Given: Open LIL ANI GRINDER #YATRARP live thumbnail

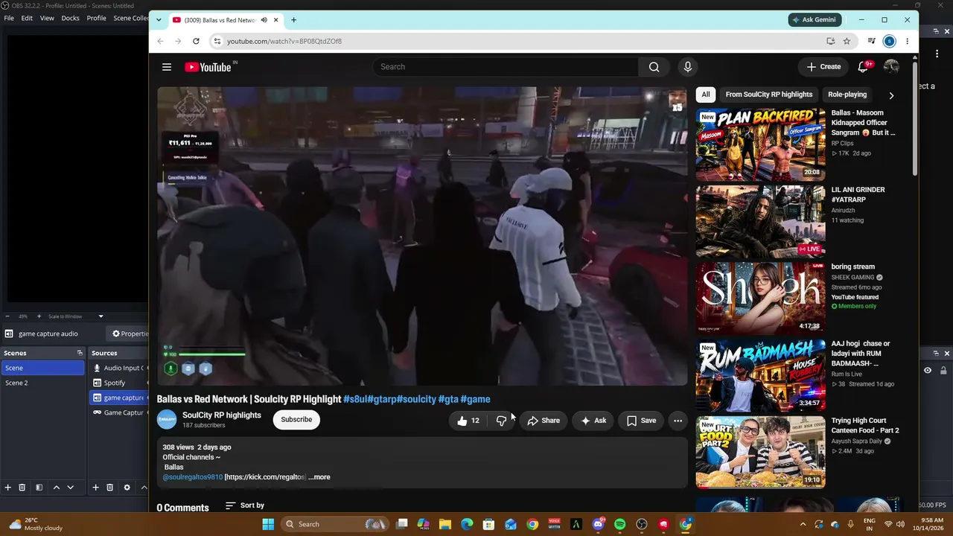Looking at the screenshot, I should [x=760, y=221].
